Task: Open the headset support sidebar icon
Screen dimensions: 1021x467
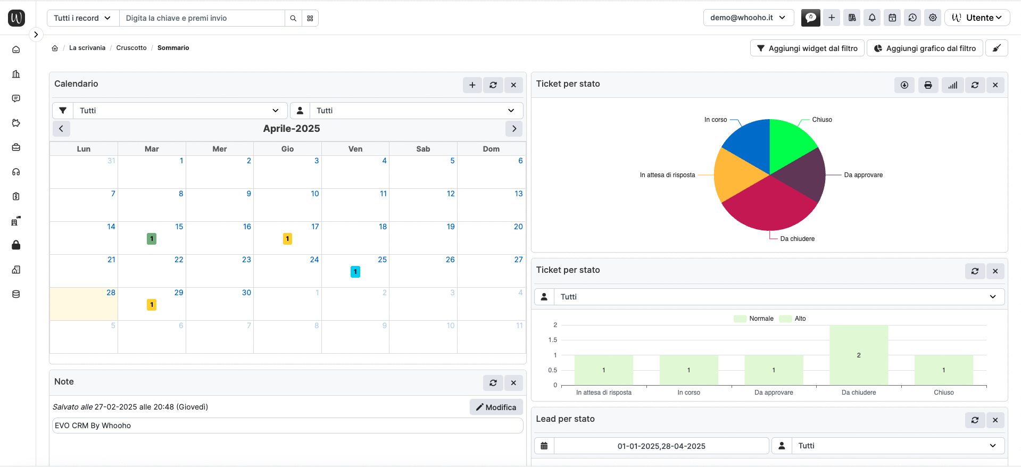Action: coord(16,172)
